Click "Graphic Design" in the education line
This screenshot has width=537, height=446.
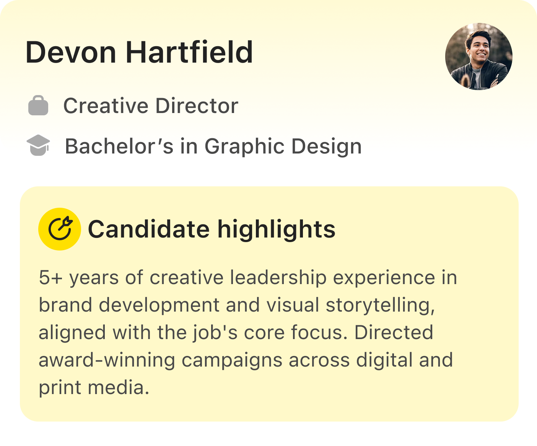click(283, 146)
